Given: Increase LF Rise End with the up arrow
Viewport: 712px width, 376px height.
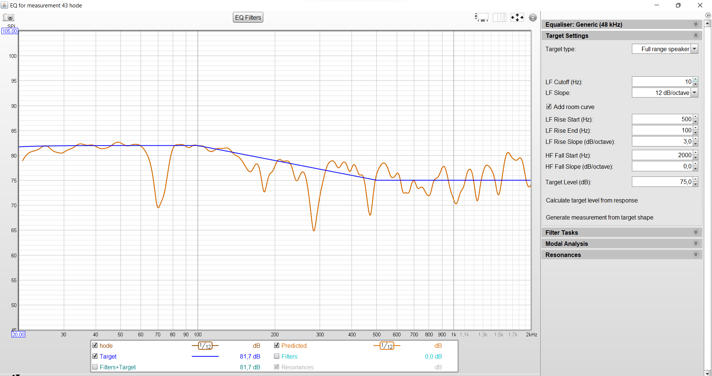Looking at the screenshot, I should (696, 128).
